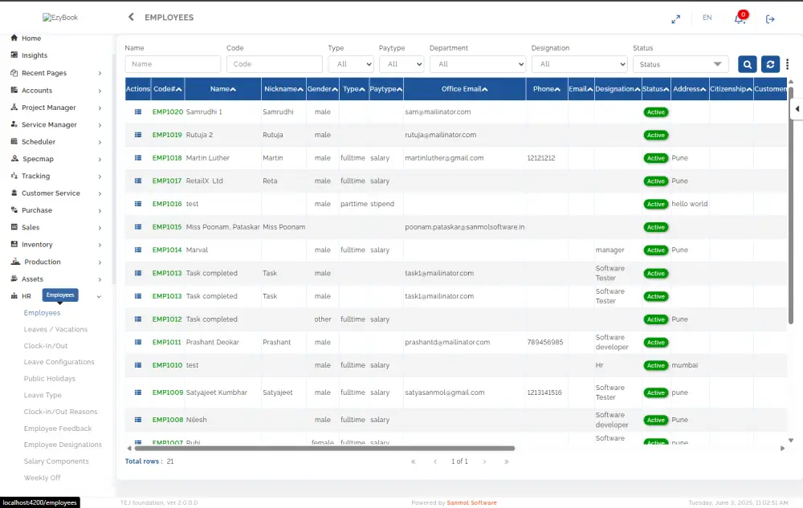Open employee code EMP1011 link

coord(167,343)
